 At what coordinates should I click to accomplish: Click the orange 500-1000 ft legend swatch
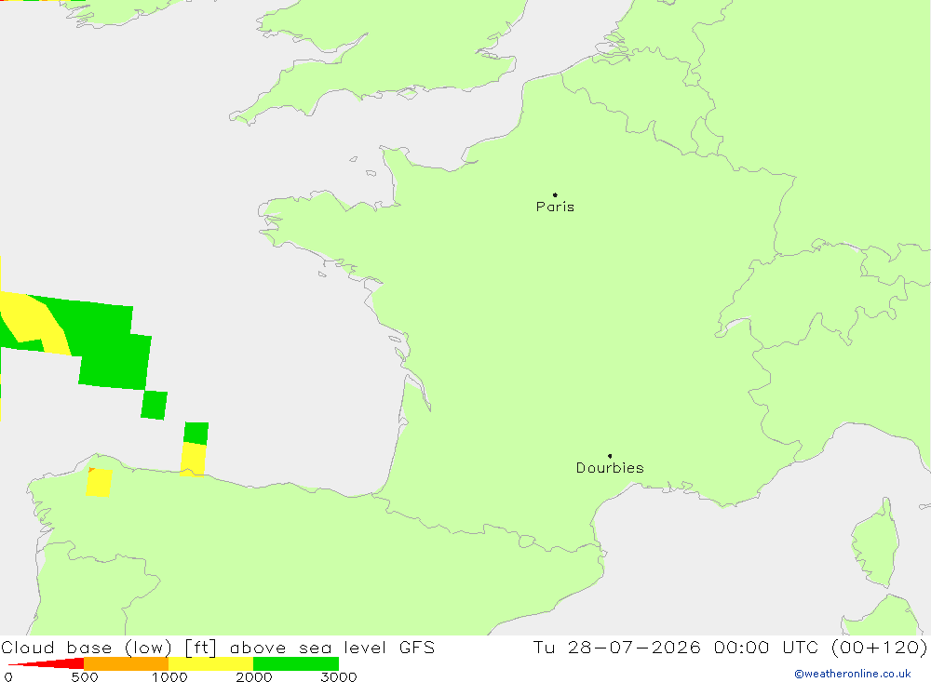click(x=126, y=663)
